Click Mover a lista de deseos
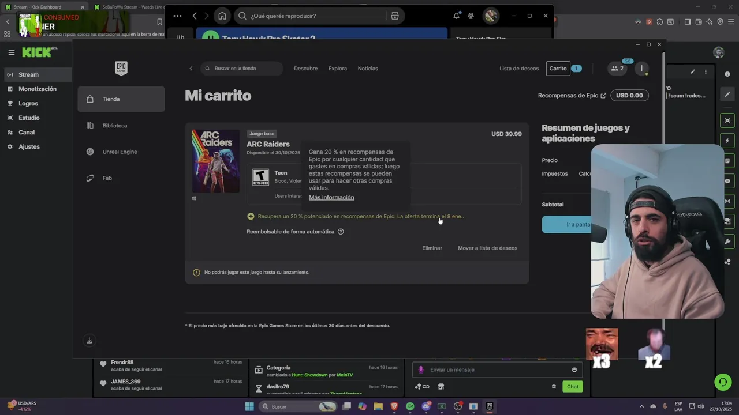 pyautogui.click(x=488, y=248)
